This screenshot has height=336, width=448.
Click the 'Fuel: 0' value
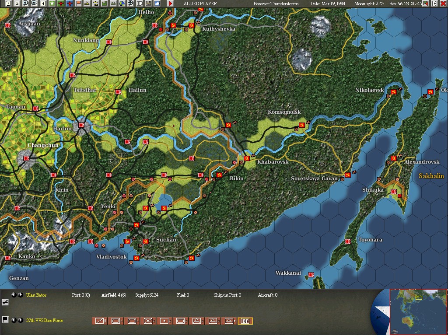(x=183, y=295)
